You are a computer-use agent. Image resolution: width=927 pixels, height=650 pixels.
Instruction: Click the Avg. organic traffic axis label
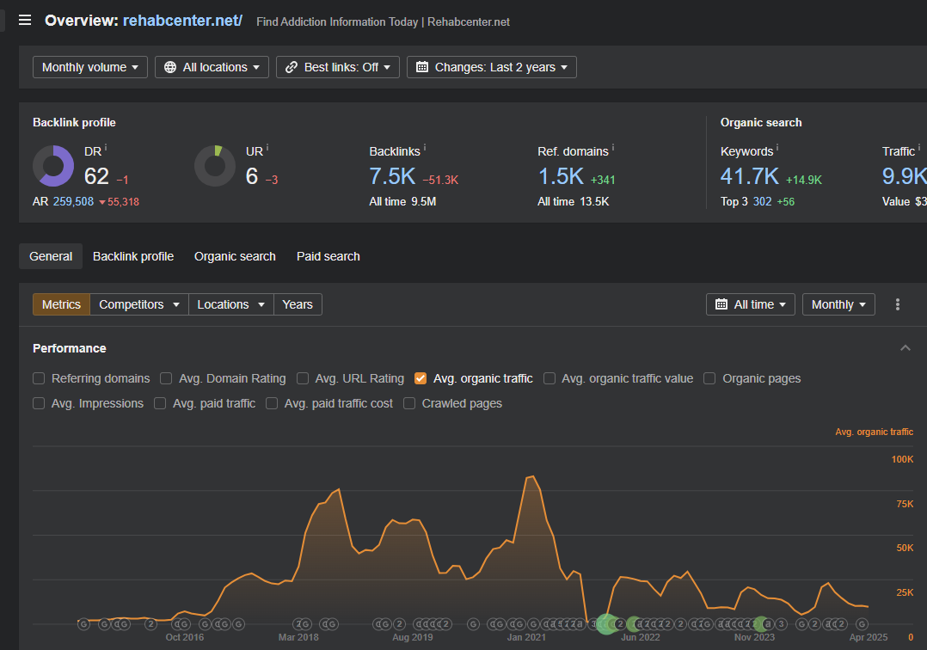(x=874, y=432)
